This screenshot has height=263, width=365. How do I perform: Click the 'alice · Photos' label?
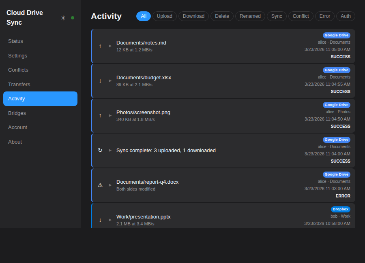click(338, 112)
